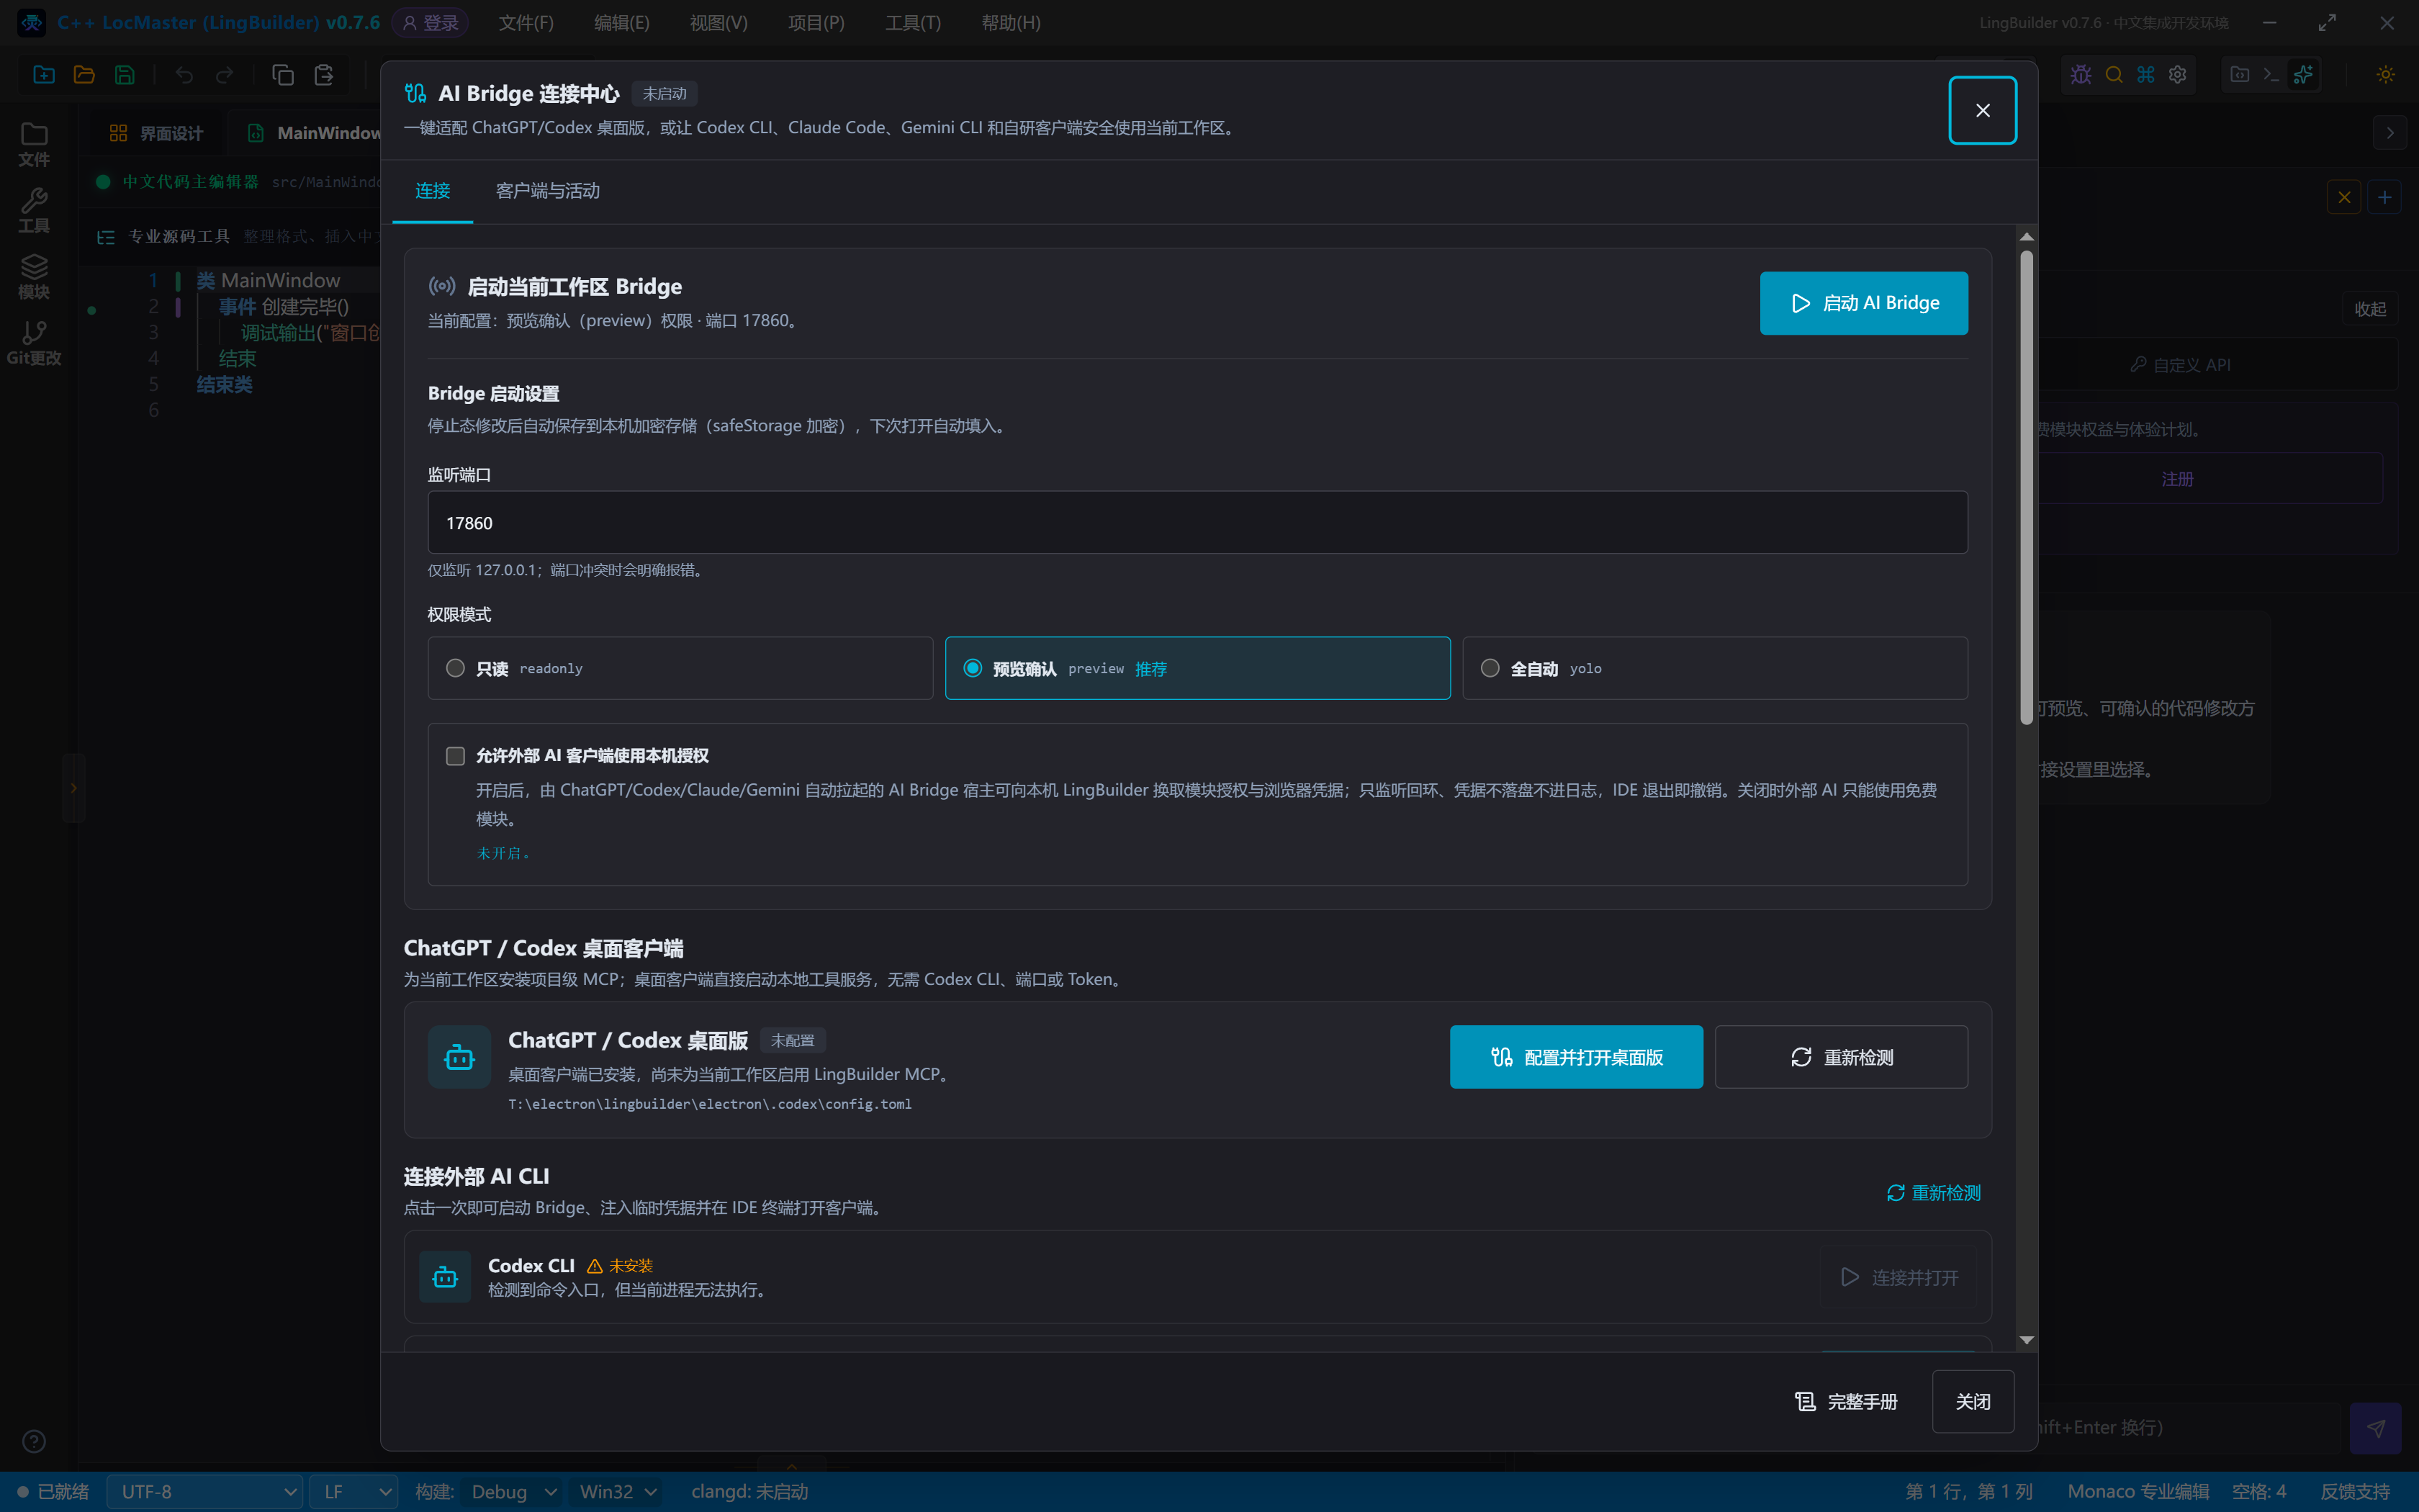
Task: Open the 模块 sidebar panel
Action: pos(34,277)
